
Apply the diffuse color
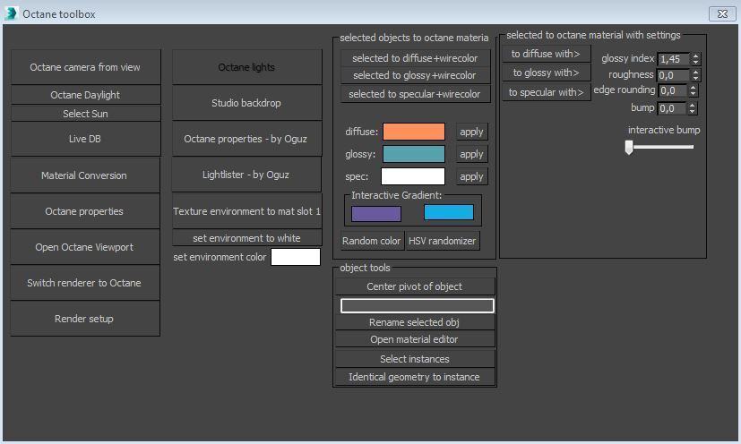[471, 132]
